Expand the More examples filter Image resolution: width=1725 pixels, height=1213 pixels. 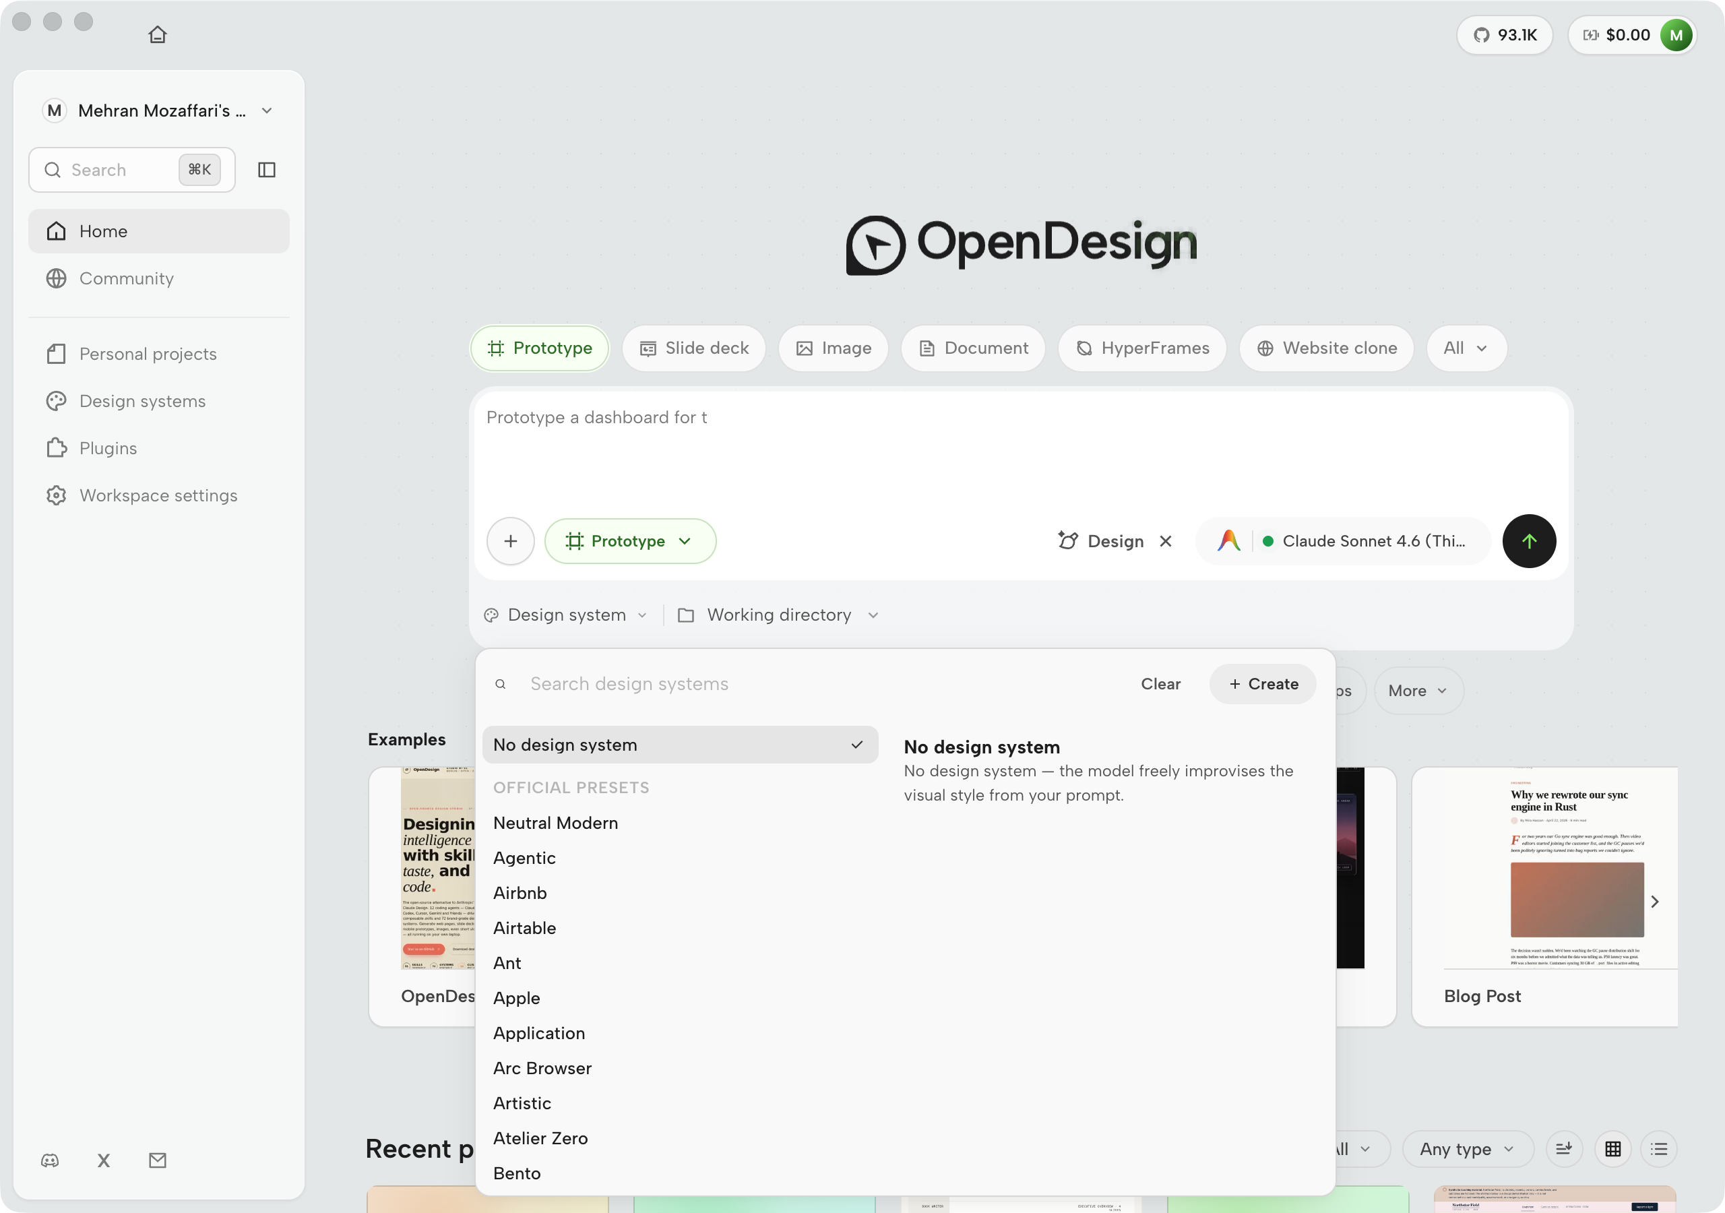[1418, 691]
